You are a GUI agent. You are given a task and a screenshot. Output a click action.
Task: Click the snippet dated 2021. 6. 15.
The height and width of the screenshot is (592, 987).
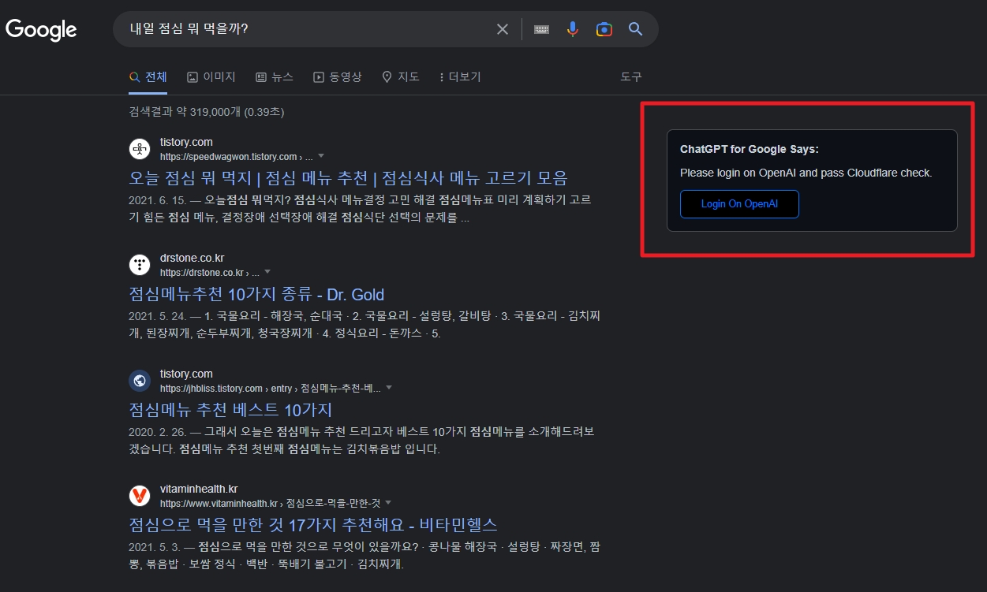pos(360,209)
